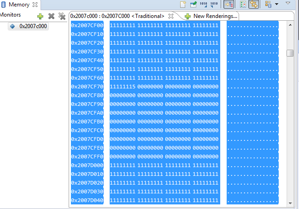Click address 0x2007CFD0
This screenshot has height=209, width=299.
pos(88,139)
